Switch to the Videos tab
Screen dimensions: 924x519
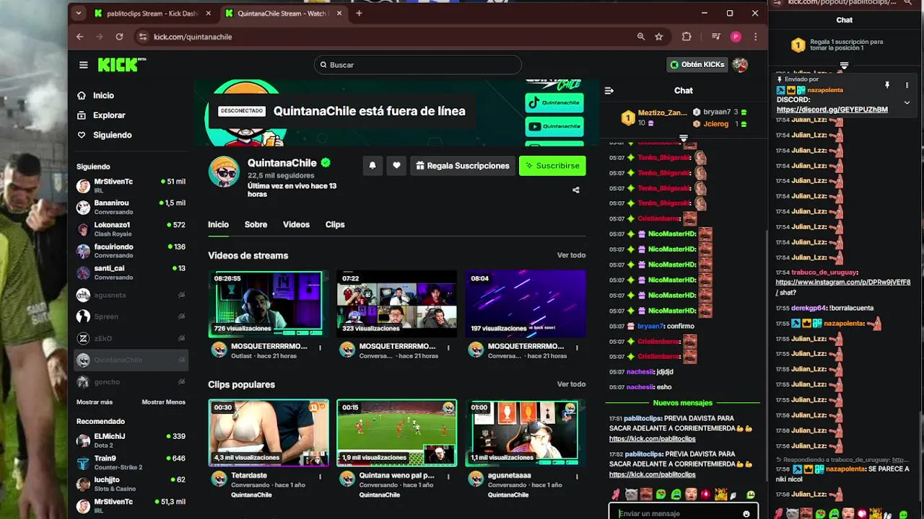tap(296, 224)
